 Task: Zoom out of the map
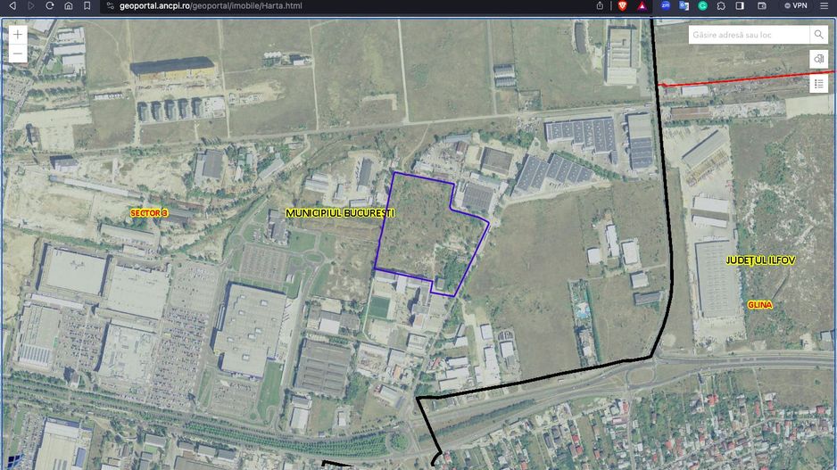point(18,54)
